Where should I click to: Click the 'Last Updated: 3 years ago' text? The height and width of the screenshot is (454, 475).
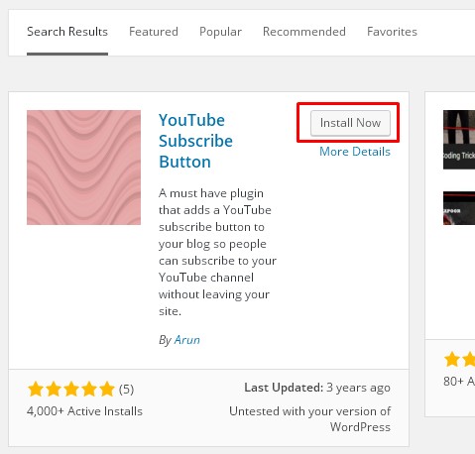pyautogui.click(x=317, y=388)
